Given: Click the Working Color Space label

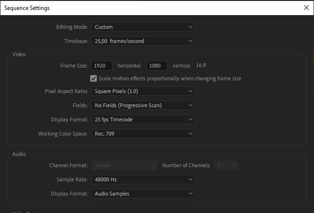Looking at the screenshot, I should 63,134.
